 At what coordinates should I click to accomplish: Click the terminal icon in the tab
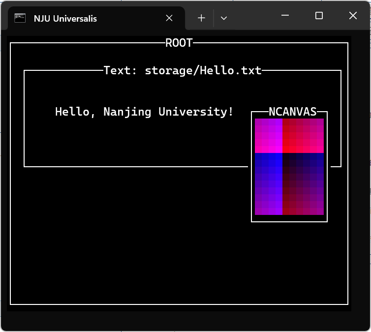[20, 18]
